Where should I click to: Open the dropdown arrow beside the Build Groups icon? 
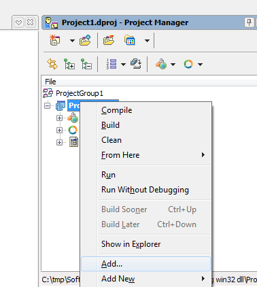[x=147, y=41]
